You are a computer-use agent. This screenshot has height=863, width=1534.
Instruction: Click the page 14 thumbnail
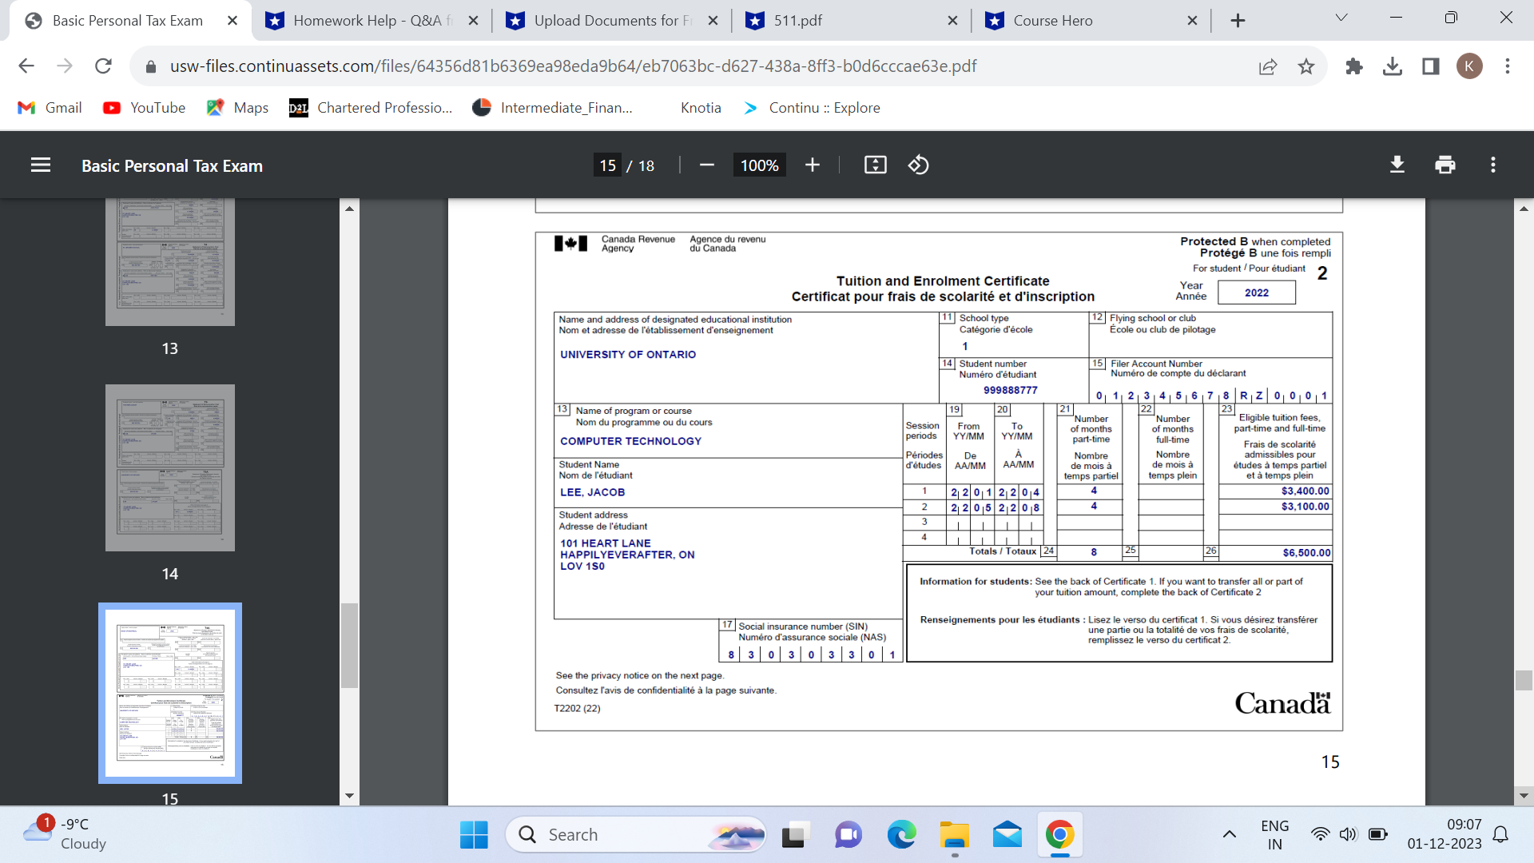pyautogui.click(x=170, y=468)
